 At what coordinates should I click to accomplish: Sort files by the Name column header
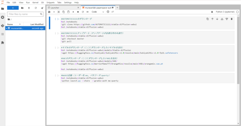pos(10,24)
